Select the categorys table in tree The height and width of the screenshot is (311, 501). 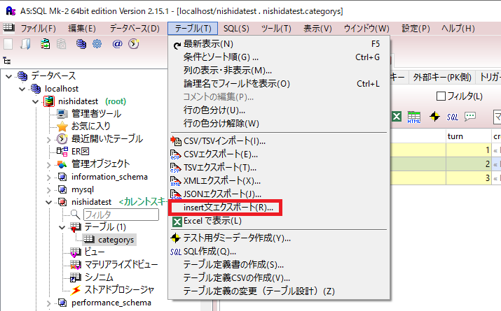click(x=116, y=240)
